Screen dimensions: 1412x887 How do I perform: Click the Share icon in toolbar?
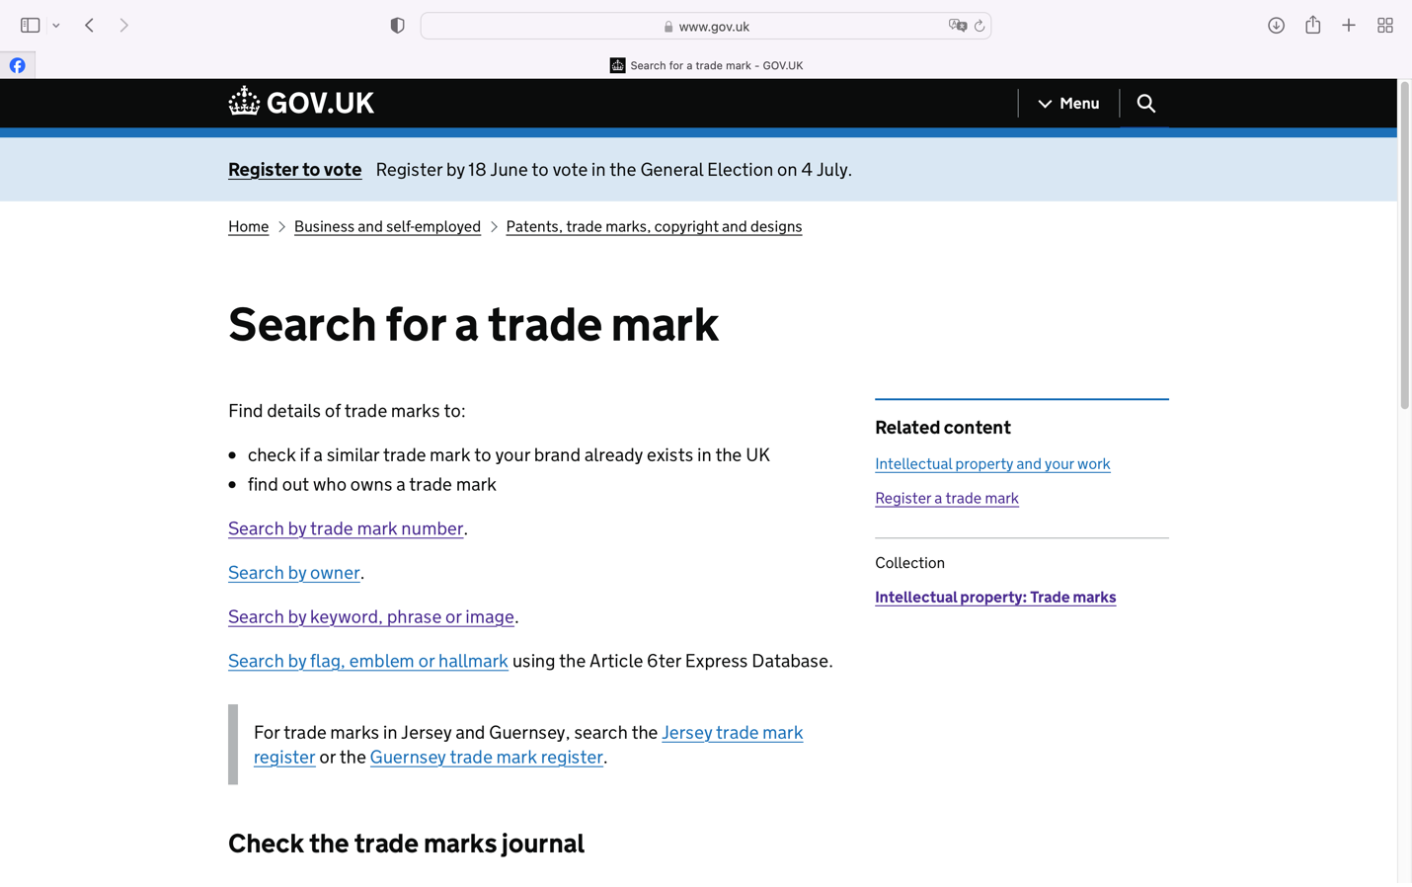point(1312,25)
